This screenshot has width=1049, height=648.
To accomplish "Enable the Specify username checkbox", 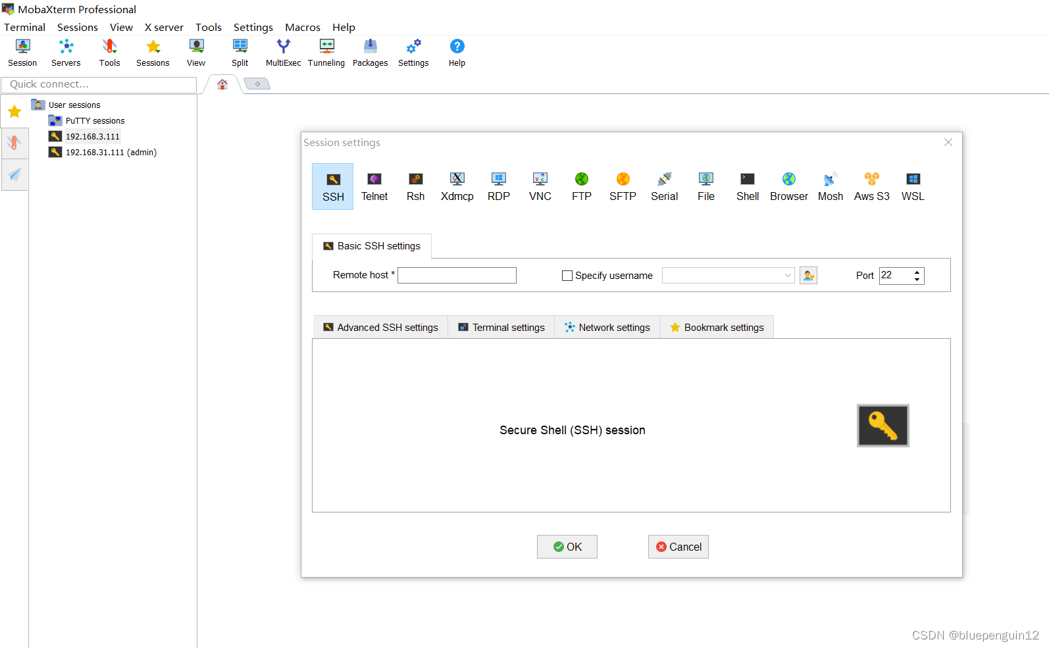I will [x=567, y=276].
